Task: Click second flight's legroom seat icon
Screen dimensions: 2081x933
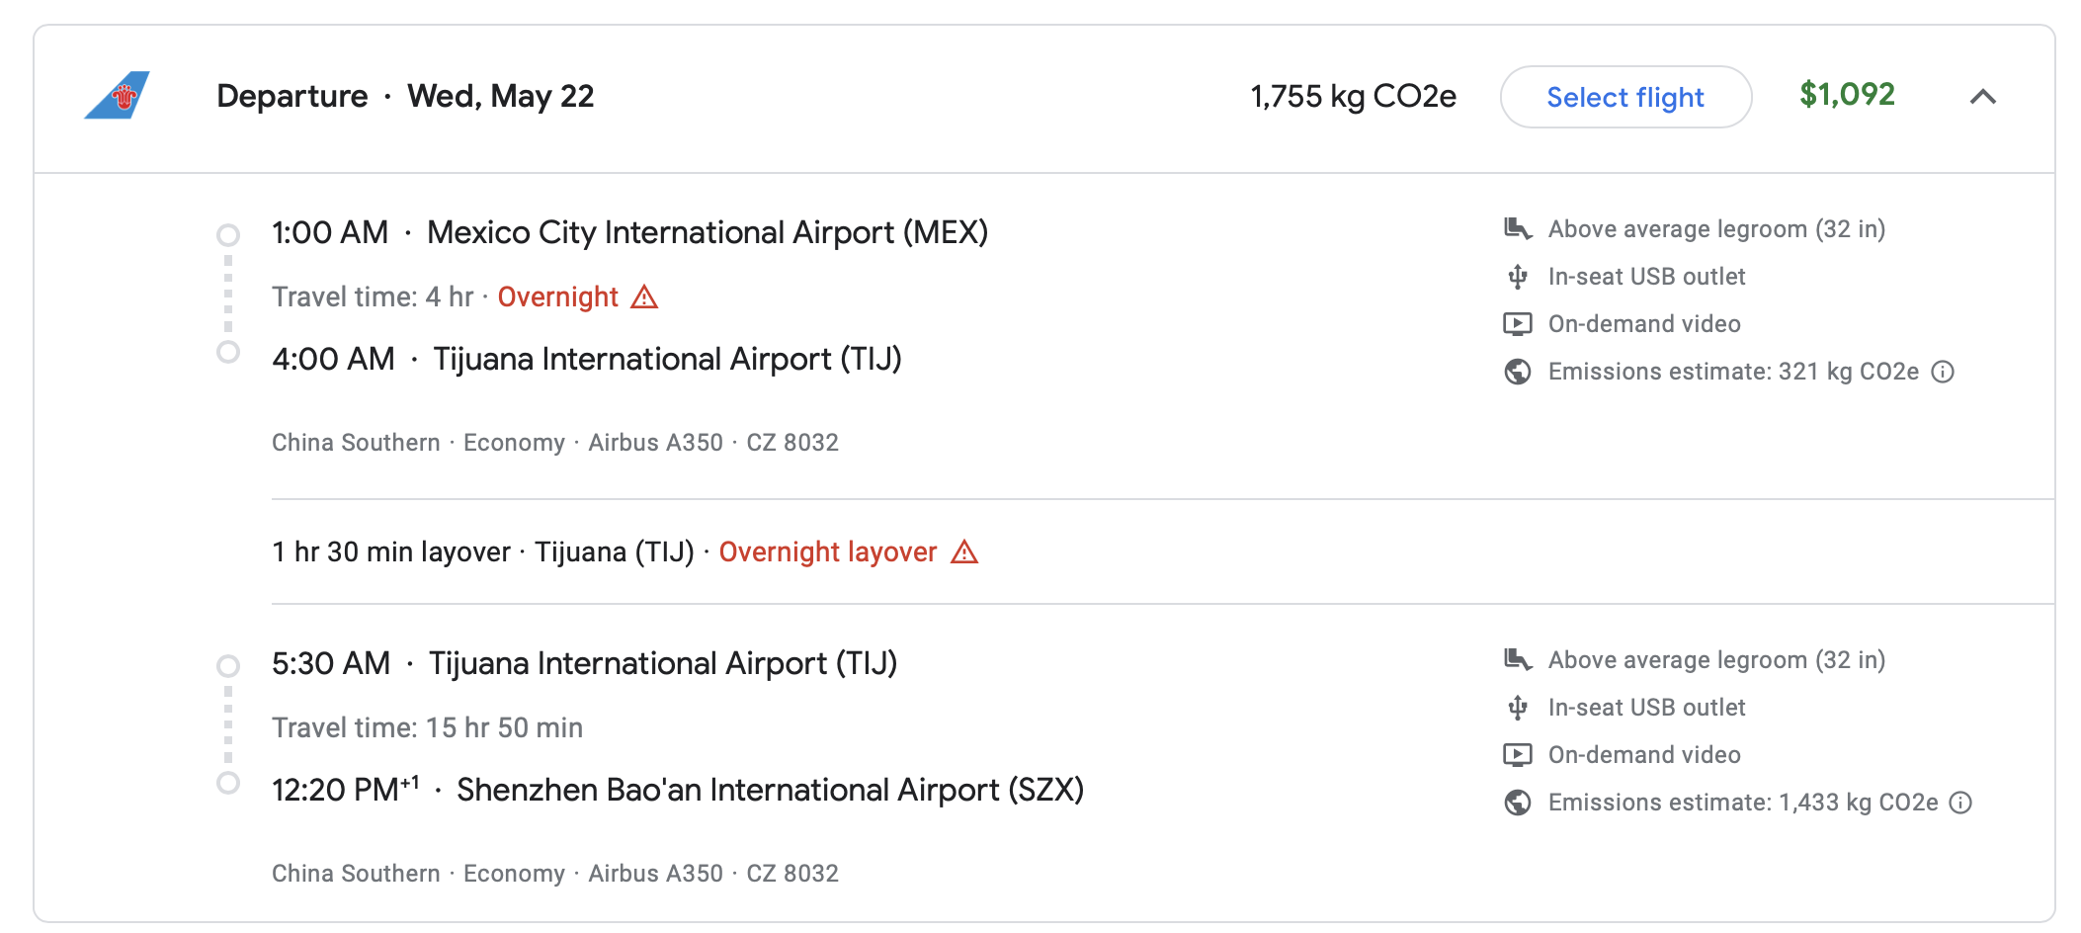Action: click(x=1518, y=660)
